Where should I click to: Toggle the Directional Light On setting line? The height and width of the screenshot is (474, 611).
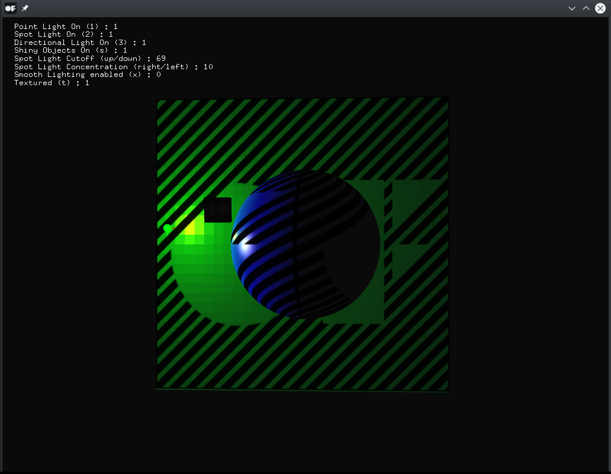click(79, 42)
